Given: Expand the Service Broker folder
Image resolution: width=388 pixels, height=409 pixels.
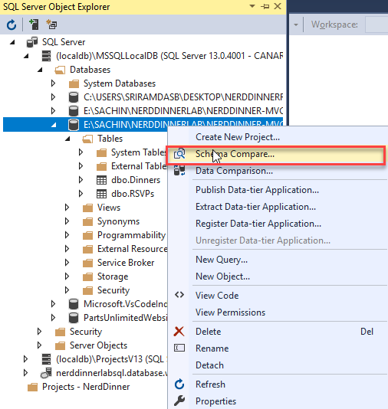Looking at the screenshot, I should pyautogui.click(x=67, y=263).
